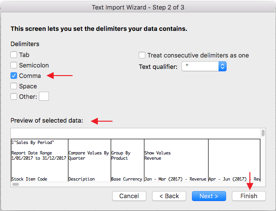Enable the Tab delimiter checkbox

click(14, 55)
